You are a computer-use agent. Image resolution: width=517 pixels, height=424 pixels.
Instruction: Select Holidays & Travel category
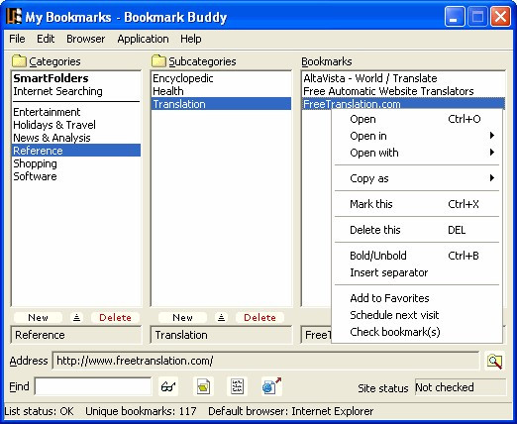(76, 125)
